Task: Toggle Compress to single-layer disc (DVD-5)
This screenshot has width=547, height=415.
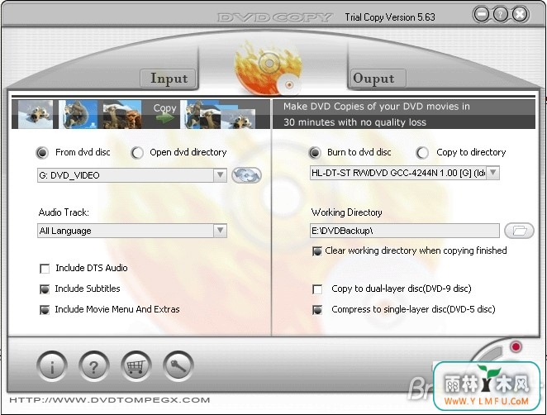Action: [x=317, y=309]
